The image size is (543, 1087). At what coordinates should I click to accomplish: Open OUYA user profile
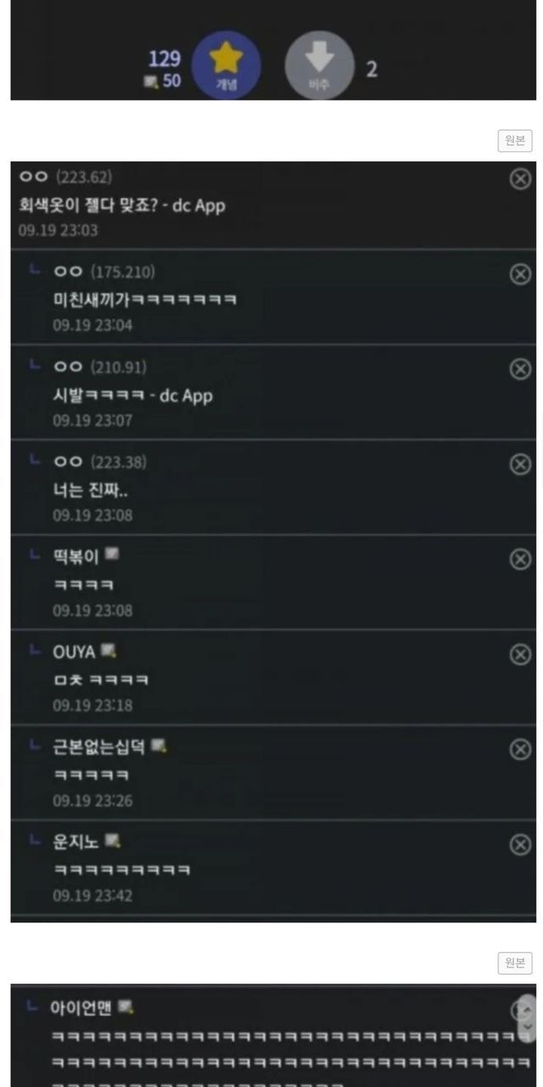74,652
